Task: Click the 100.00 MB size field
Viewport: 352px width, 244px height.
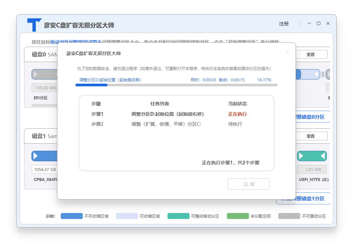Action: [x=45, y=88]
